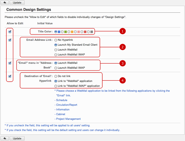Viewport: 185px width, 141px height.
Task: Click the red callout marker 3
Action: 122,63
